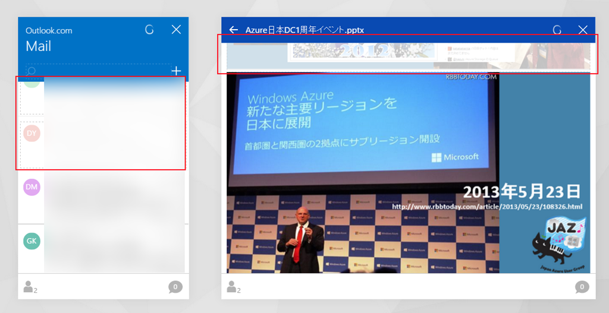
Task: Close the Outlook.com Mail panel
Action: point(176,30)
